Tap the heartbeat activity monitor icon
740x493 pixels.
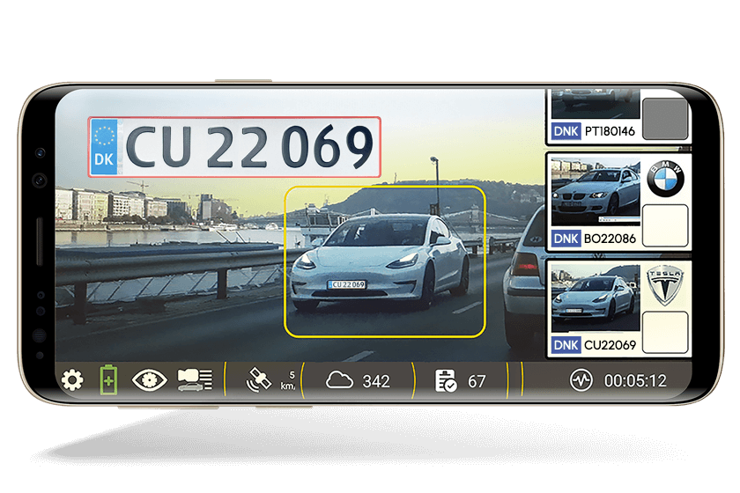(581, 380)
